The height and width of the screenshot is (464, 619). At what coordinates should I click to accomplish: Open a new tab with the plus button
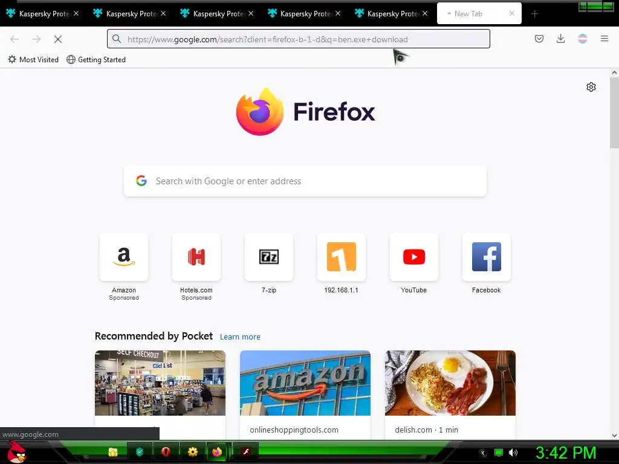[534, 14]
